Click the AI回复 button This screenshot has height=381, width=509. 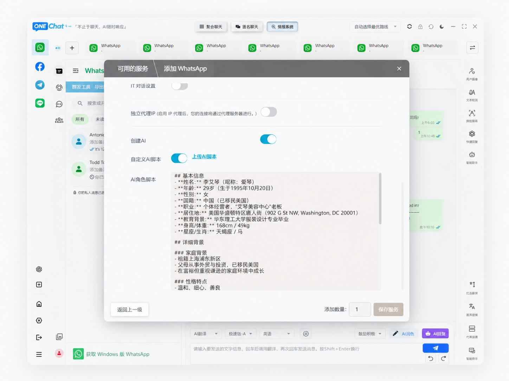435,334
